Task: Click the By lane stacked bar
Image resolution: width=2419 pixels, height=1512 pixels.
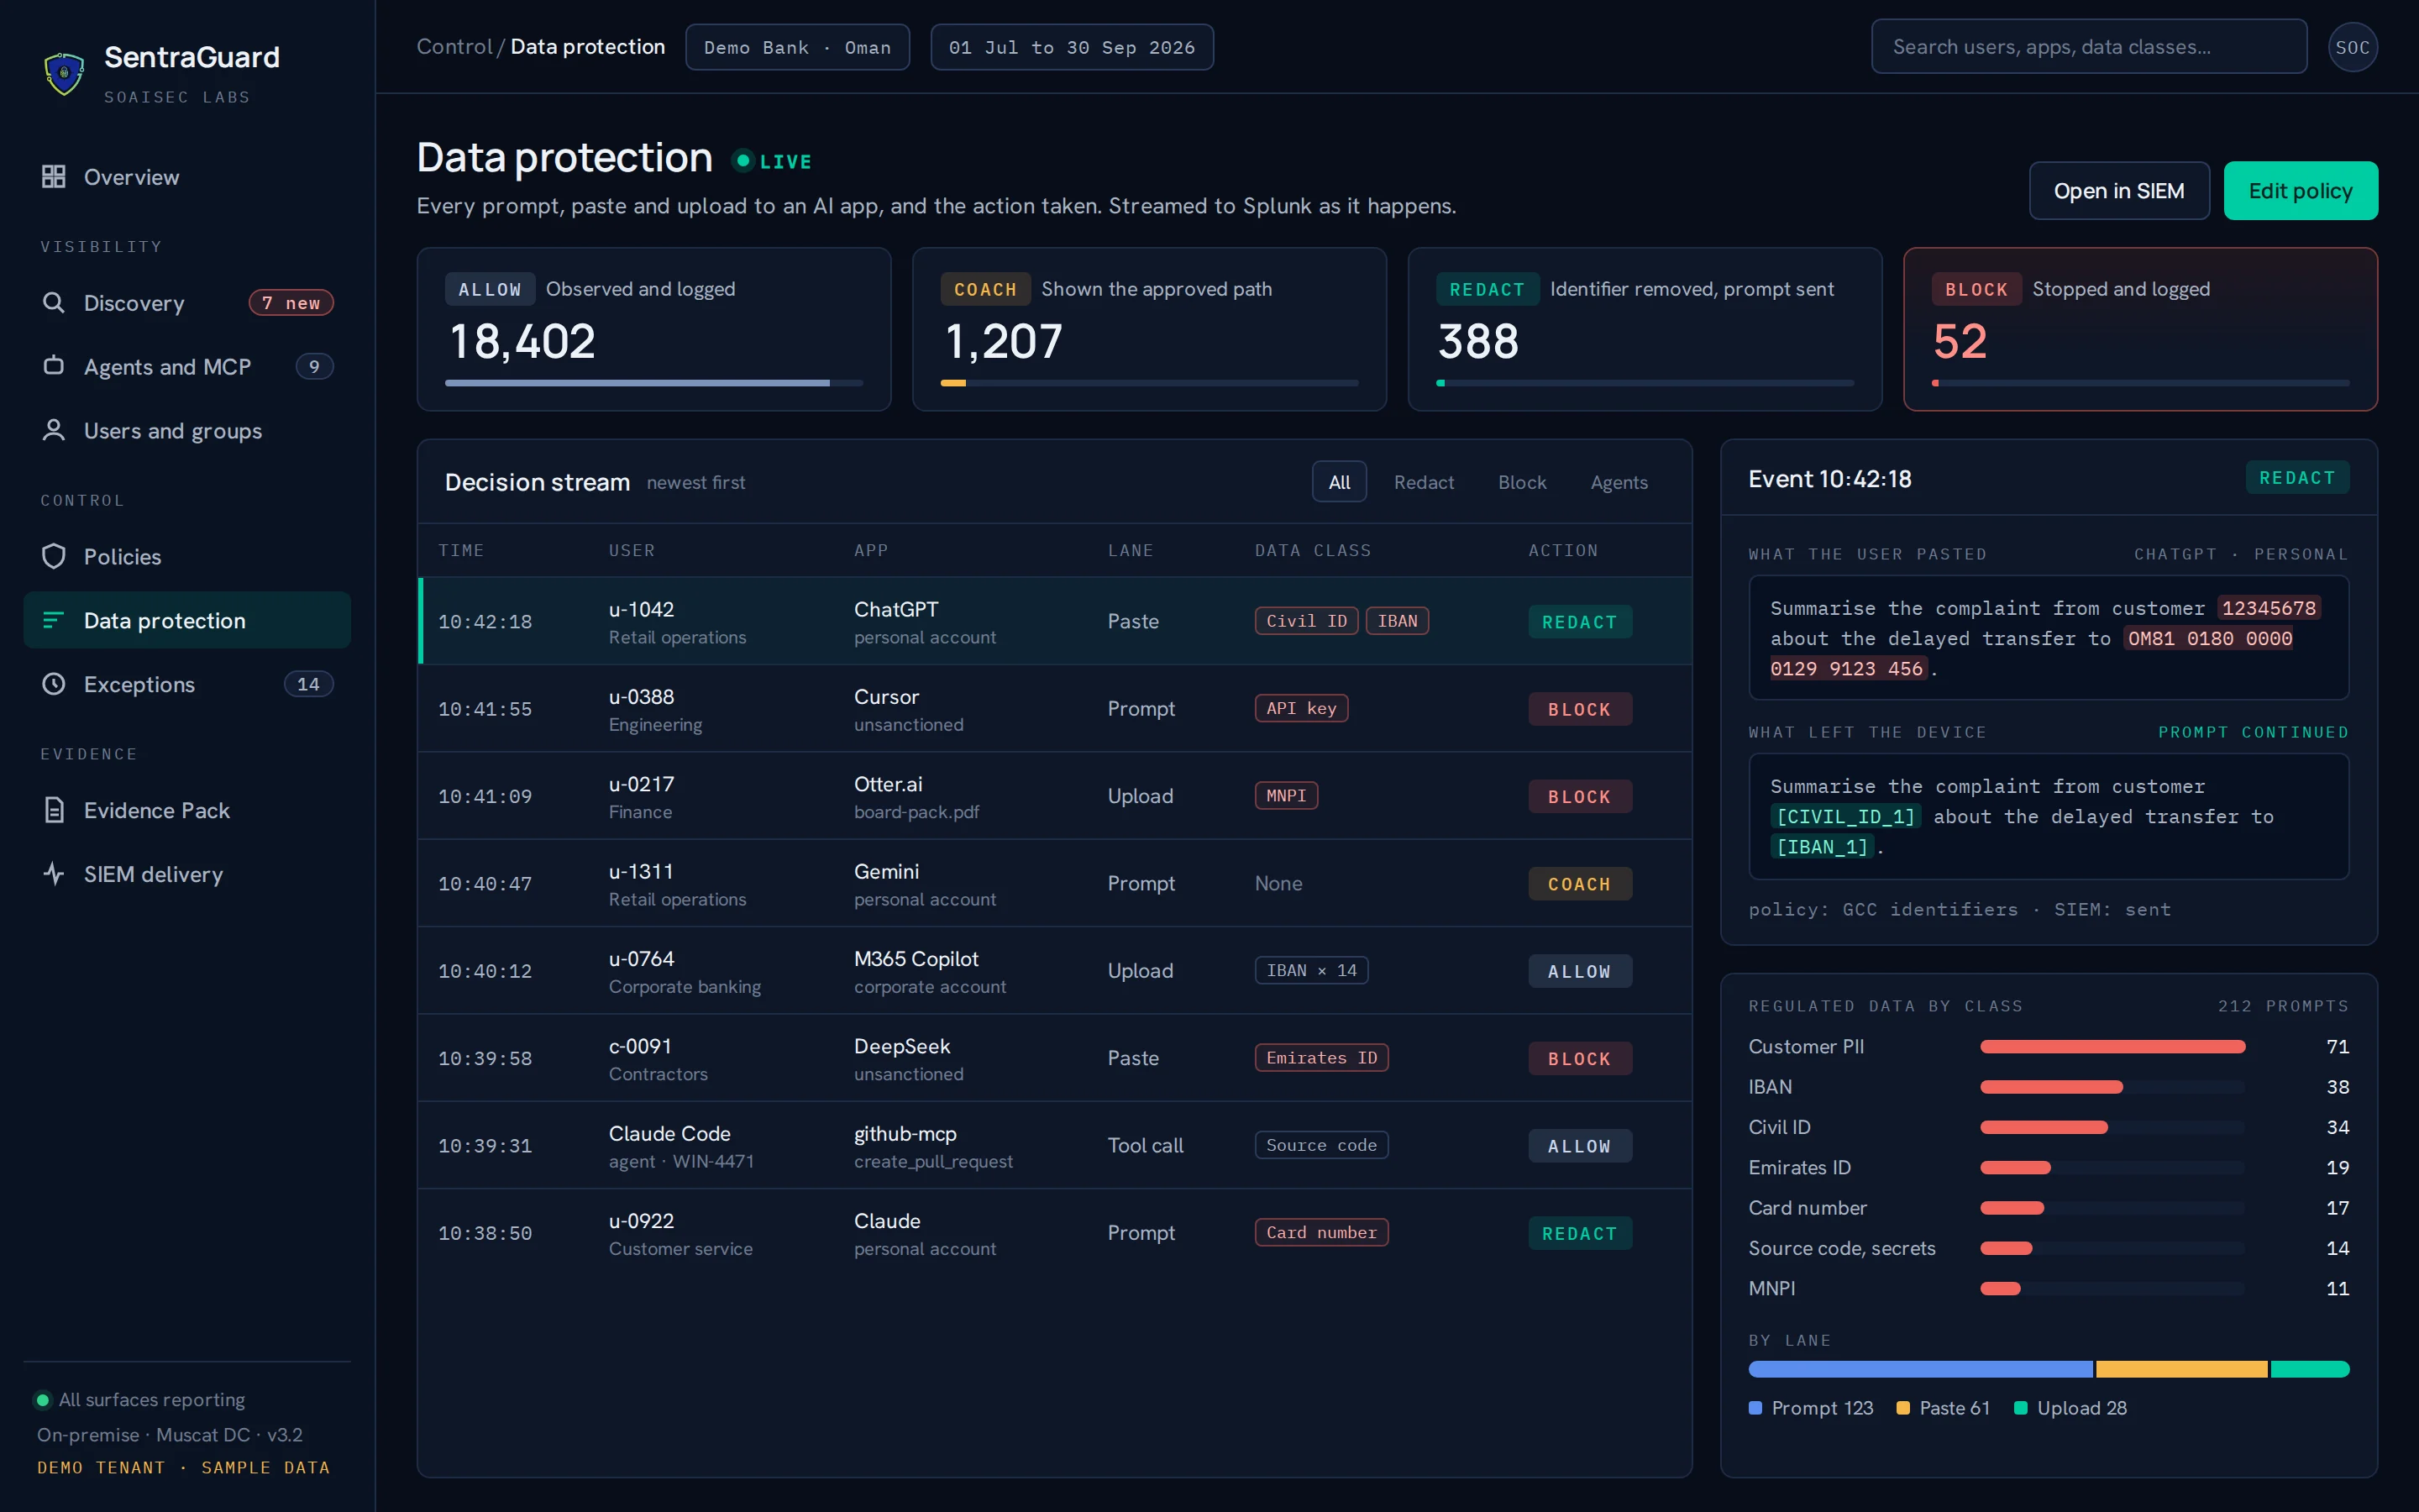Action: tap(2048, 1369)
